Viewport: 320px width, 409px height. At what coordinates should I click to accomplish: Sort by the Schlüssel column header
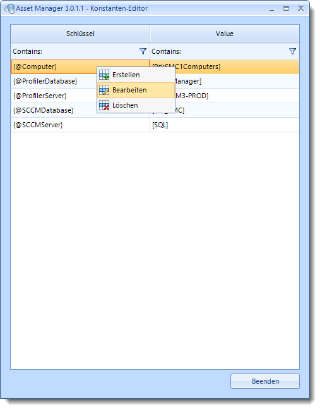(x=80, y=34)
